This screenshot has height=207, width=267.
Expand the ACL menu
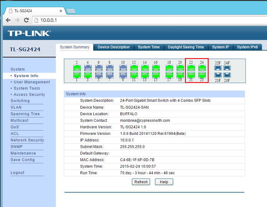click(14, 134)
